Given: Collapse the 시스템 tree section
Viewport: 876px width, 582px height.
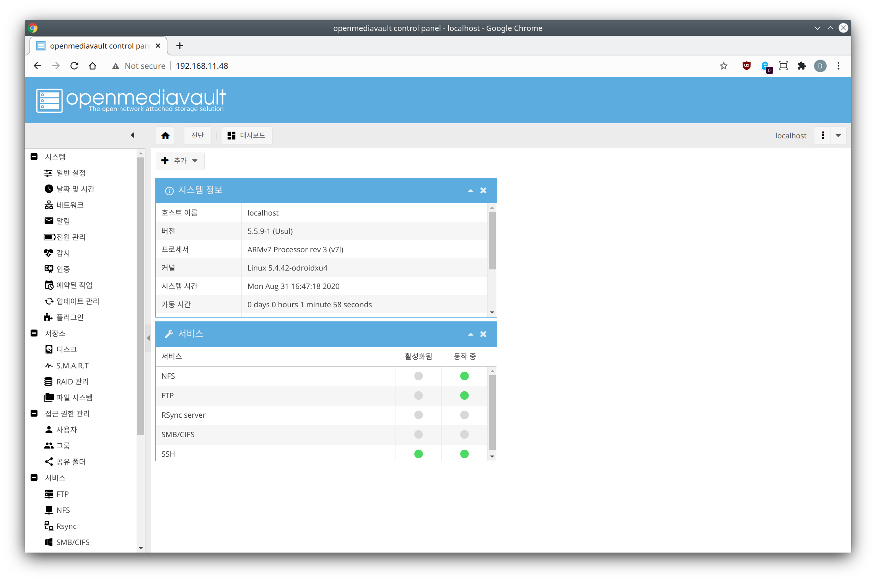Looking at the screenshot, I should [34, 157].
